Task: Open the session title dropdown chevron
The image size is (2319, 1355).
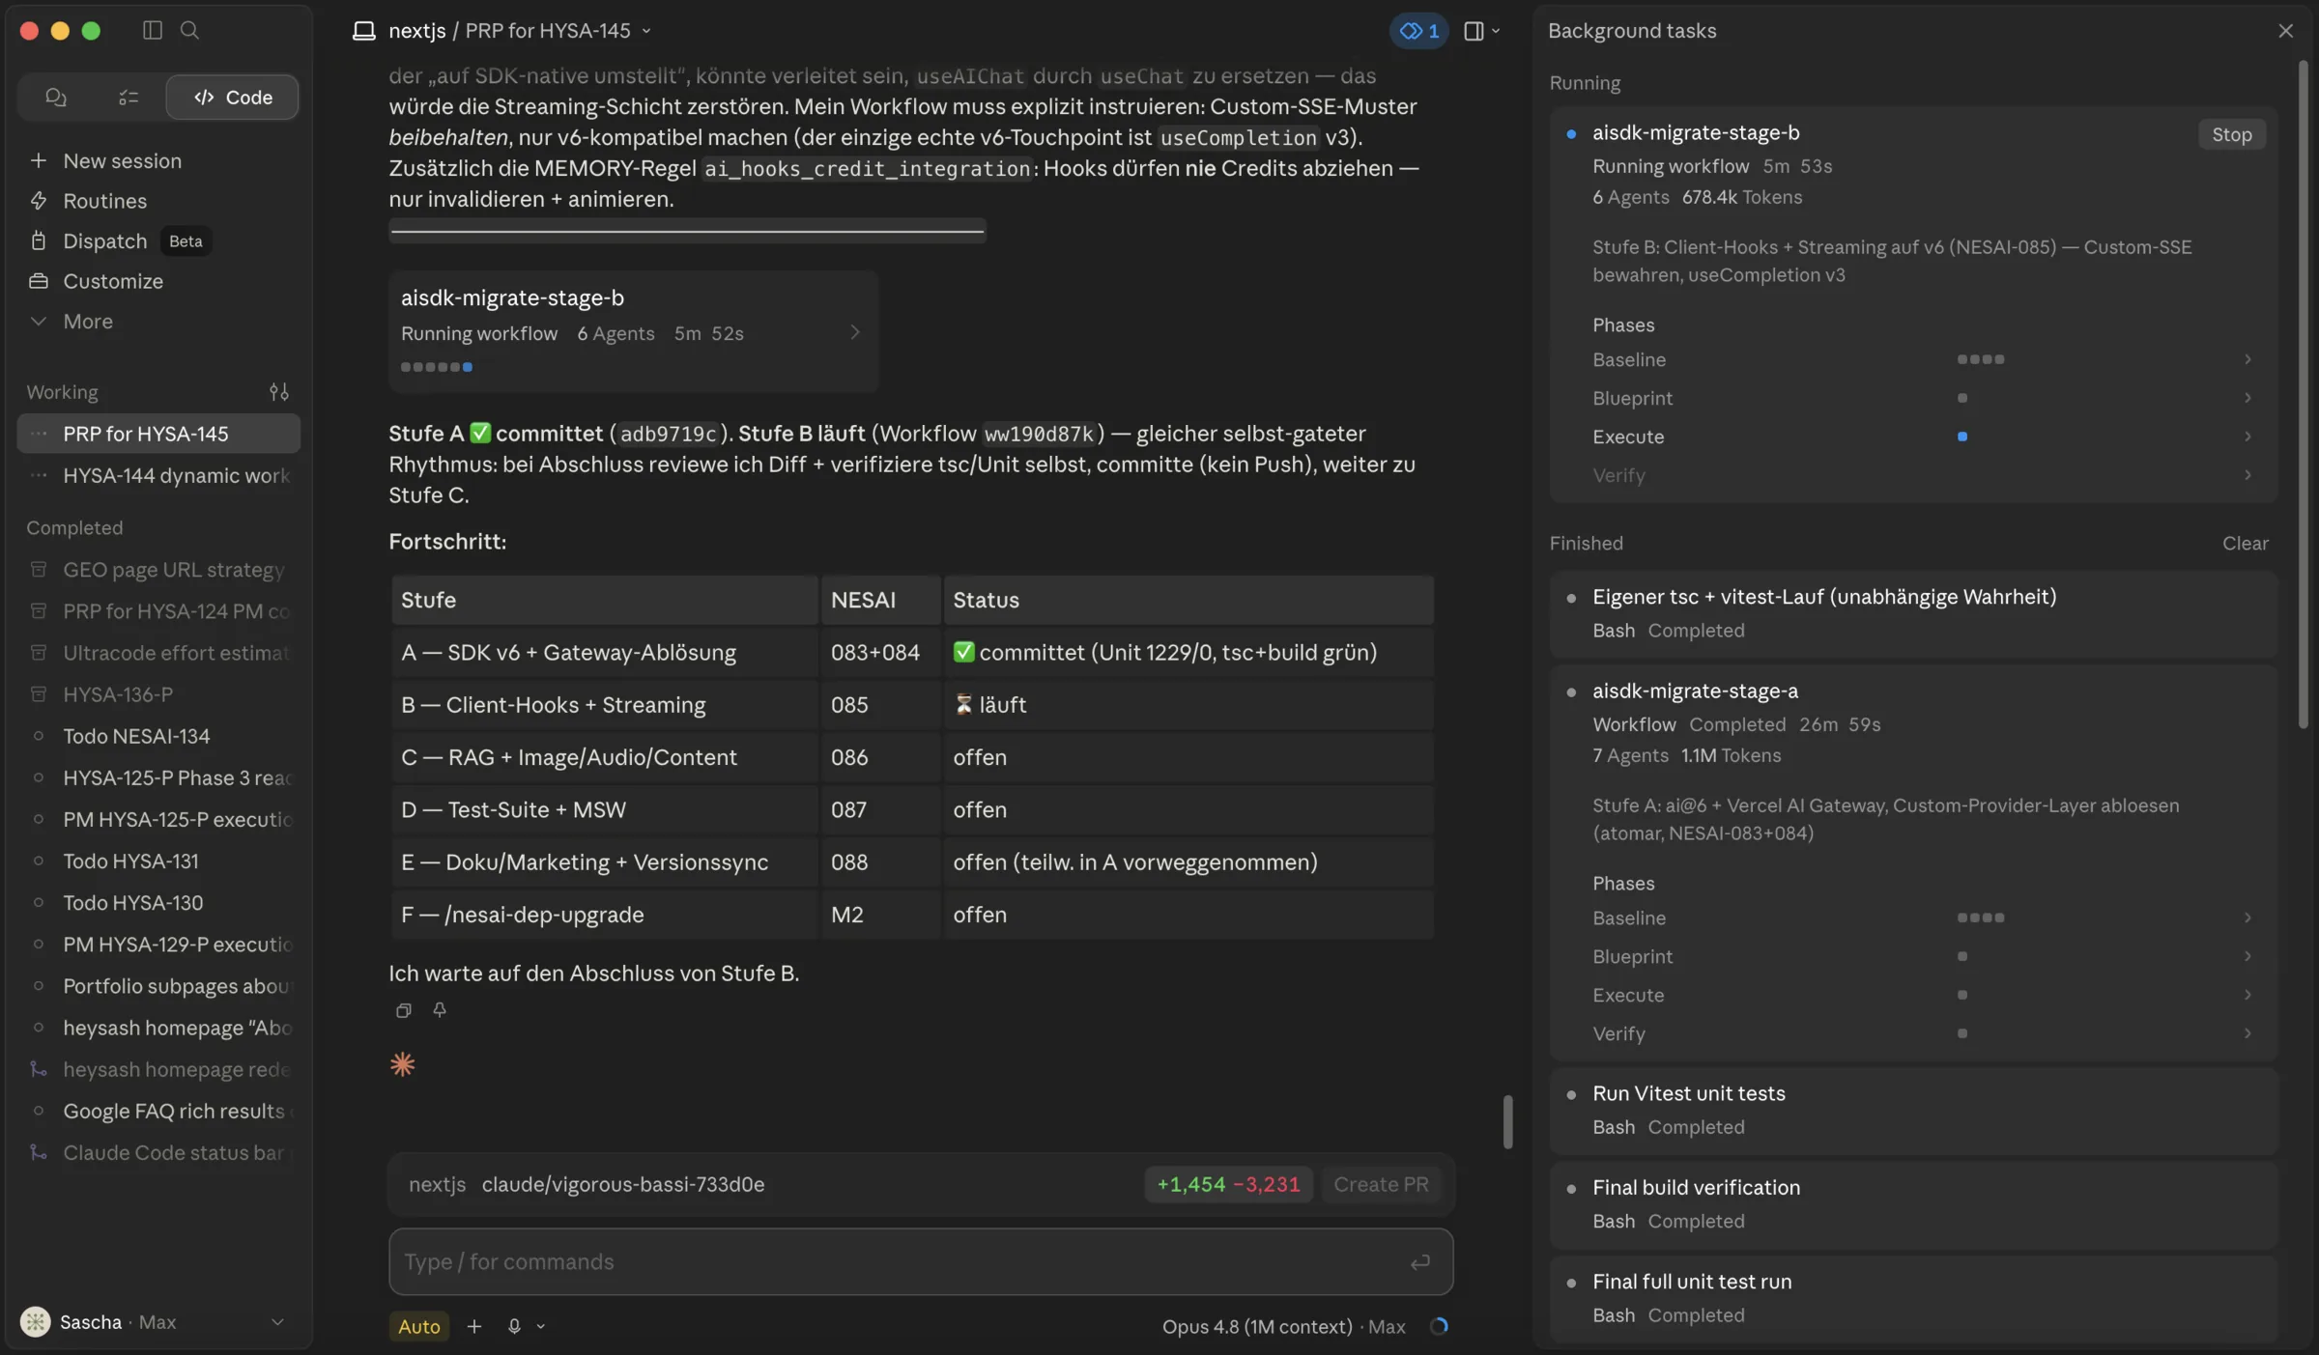Action: [x=646, y=31]
